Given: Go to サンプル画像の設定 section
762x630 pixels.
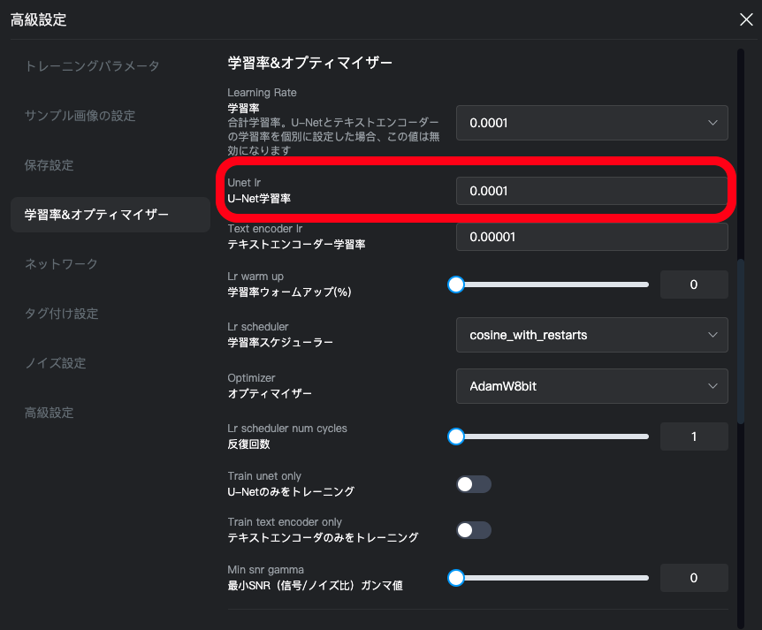Looking at the screenshot, I should click(x=80, y=116).
